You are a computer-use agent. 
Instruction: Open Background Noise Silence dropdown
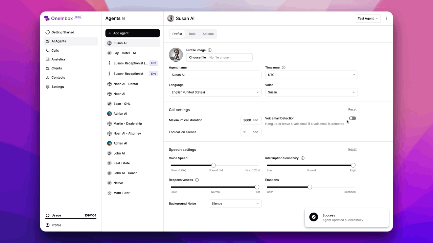[235, 204]
